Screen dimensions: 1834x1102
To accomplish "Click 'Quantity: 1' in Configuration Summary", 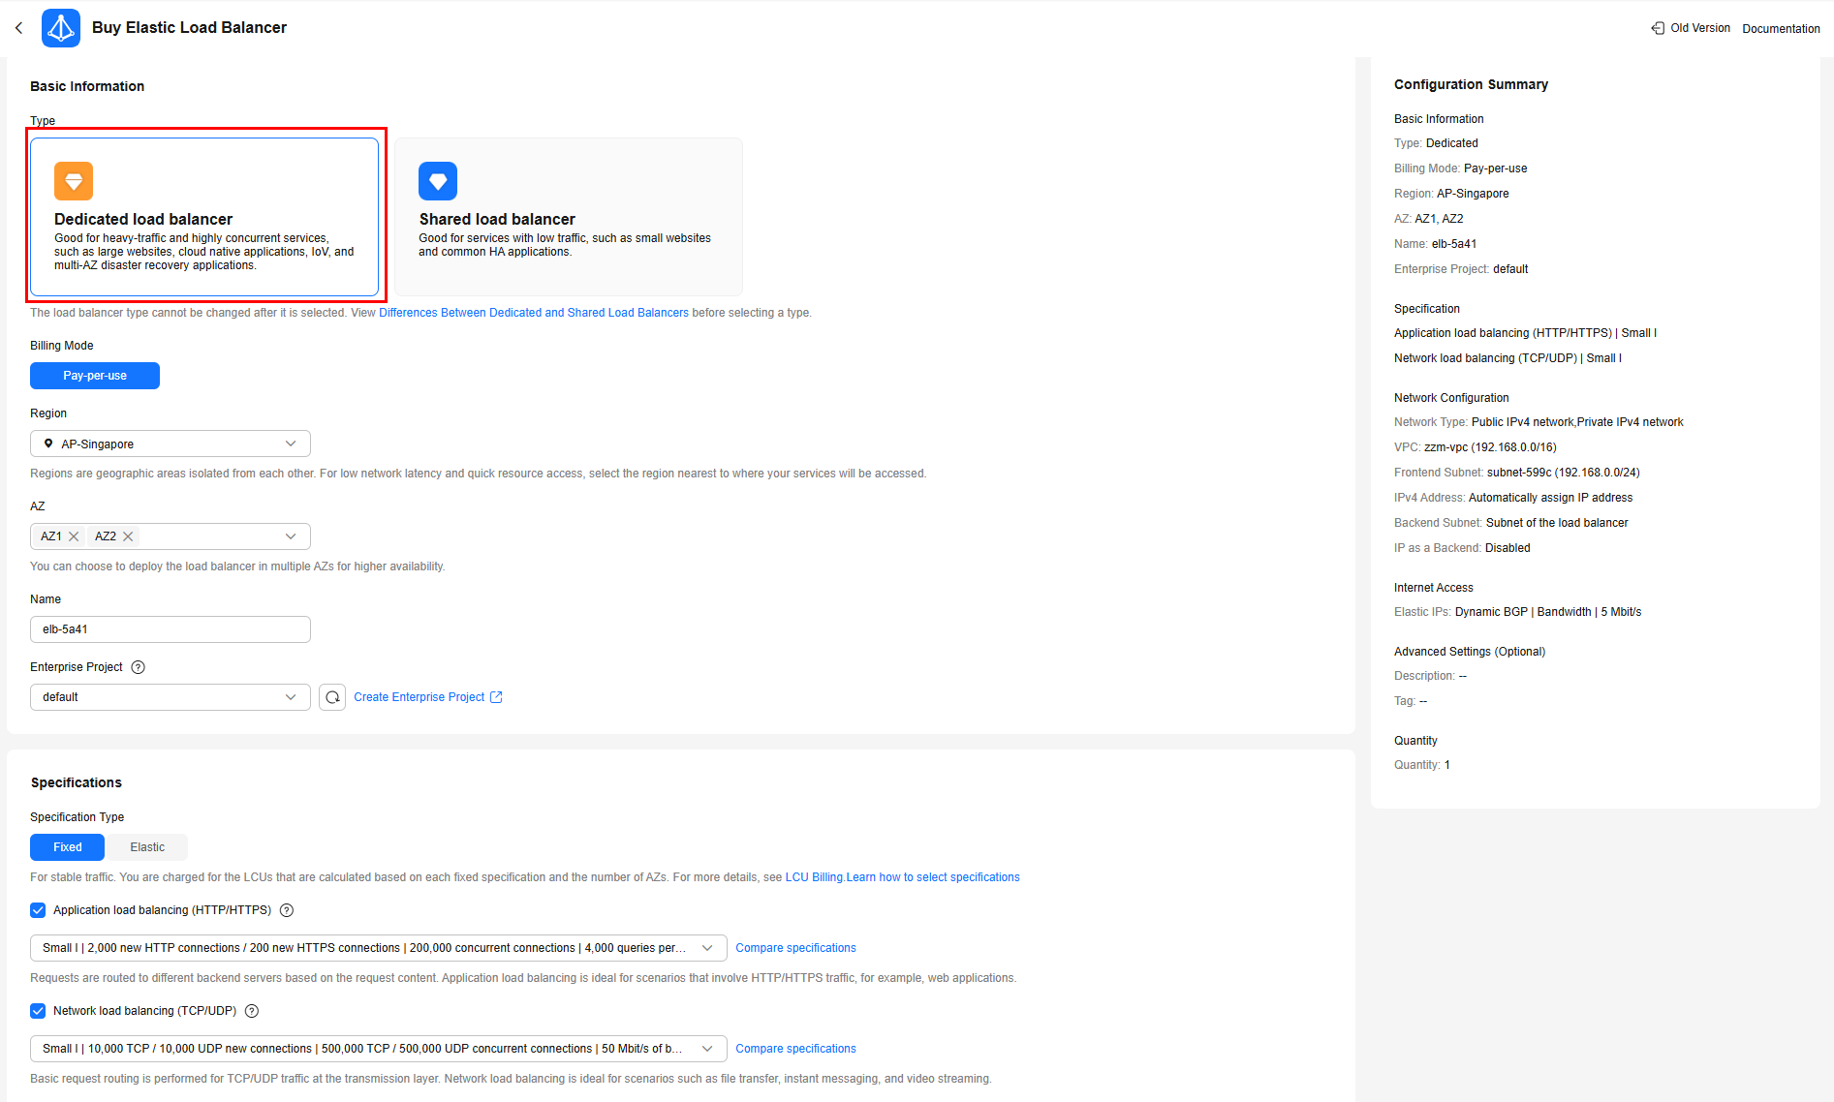I will point(1422,765).
